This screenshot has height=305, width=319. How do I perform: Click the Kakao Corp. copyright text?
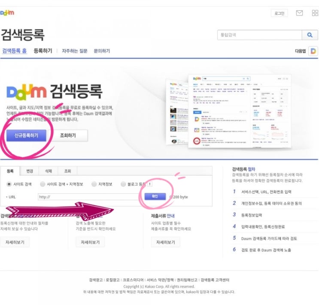159,287
